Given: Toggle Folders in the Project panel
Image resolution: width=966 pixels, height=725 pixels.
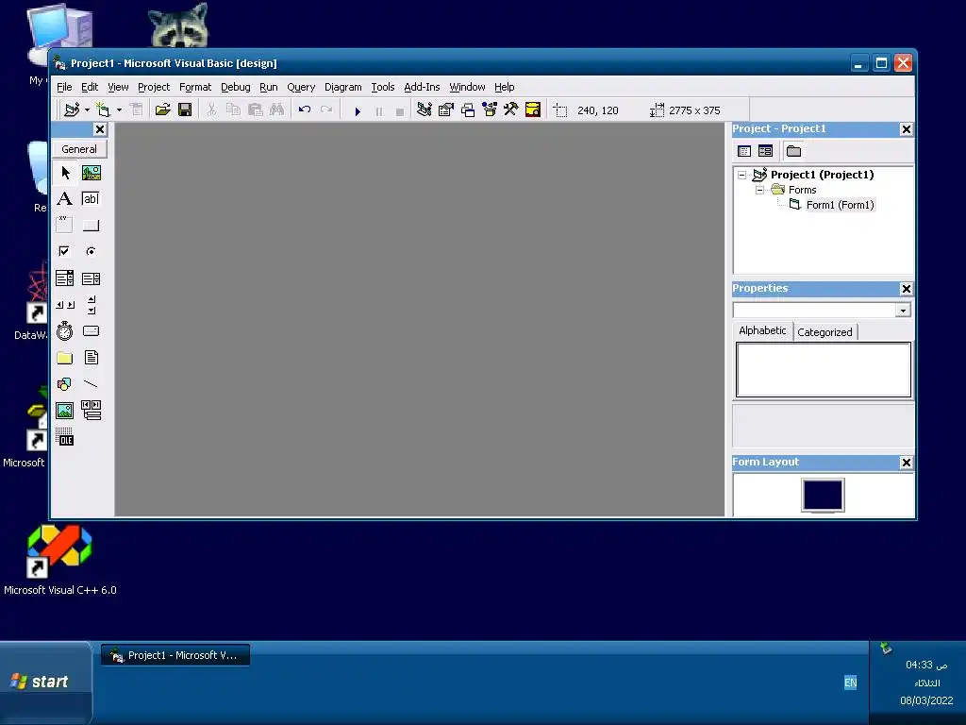Looking at the screenshot, I should coord(793,151).
